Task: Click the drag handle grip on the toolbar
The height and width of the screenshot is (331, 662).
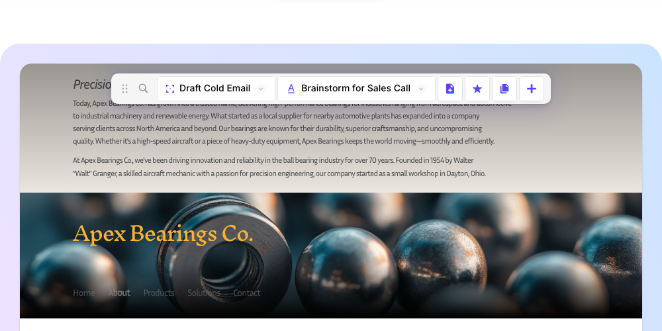Action: [124, 89]
